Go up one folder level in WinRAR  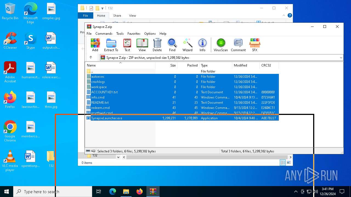point(91,57)
